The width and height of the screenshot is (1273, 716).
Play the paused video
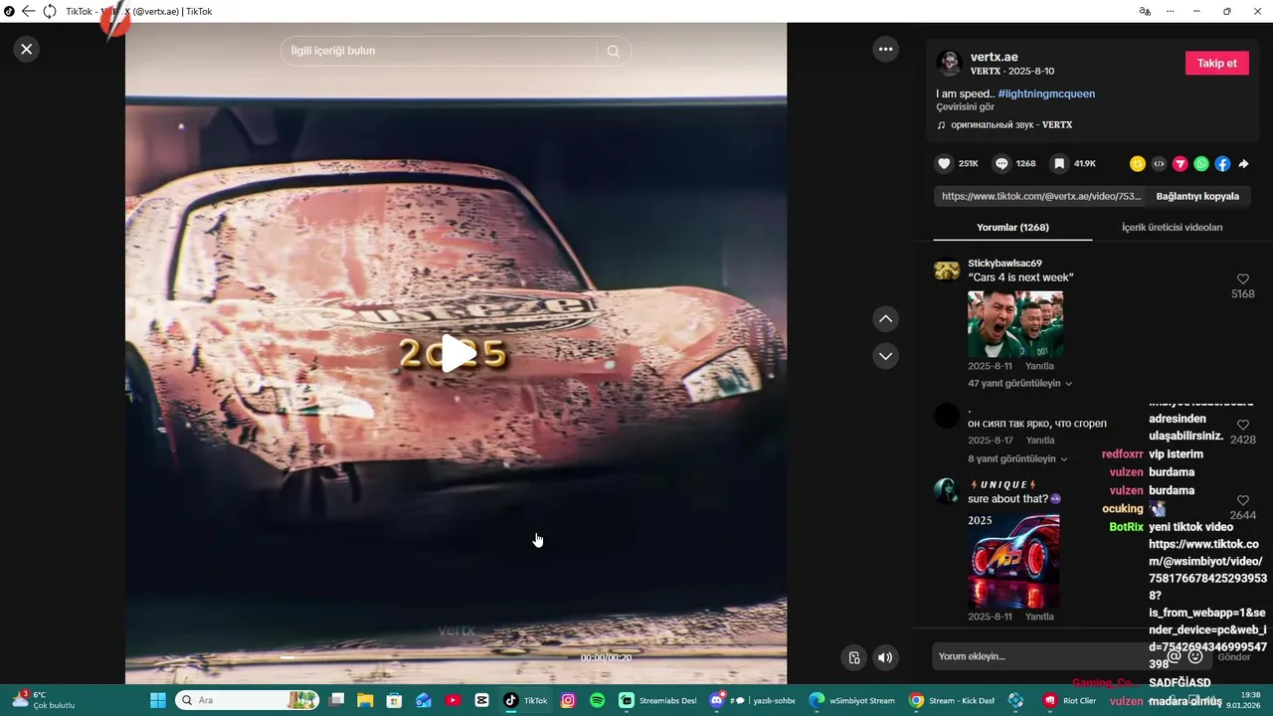pos(456,353)
